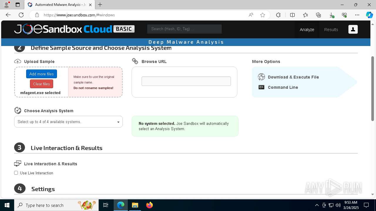Open browser Collections icon
The width and height of the screenshot is (376, 211).
point(318,15)
